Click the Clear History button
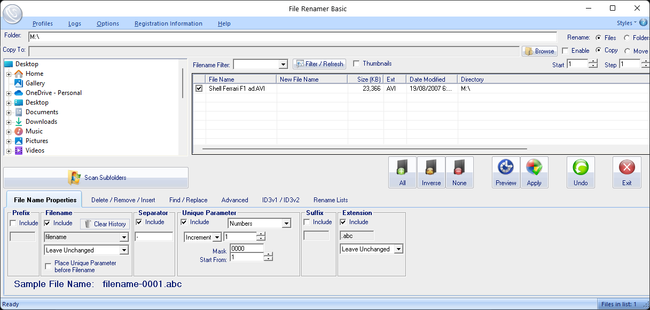Viewport: 650px width, 310px height. coord(105,224)
